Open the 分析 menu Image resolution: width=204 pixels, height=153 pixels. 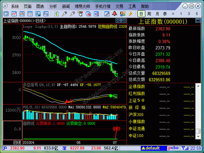[x=53, y=6]
